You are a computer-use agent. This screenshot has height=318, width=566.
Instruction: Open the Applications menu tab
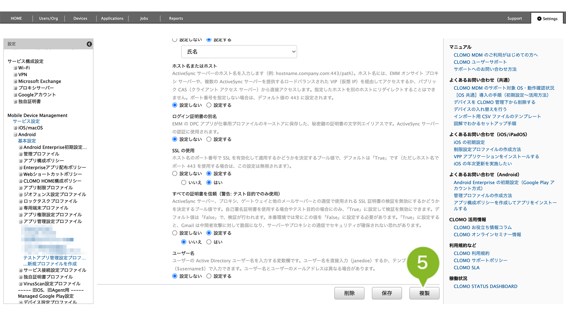coord(112,18)
